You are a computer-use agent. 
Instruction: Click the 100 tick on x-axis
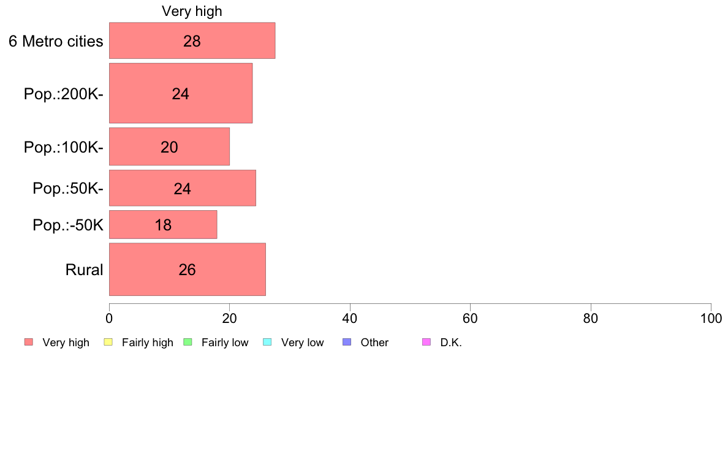(x=711, y=318)
